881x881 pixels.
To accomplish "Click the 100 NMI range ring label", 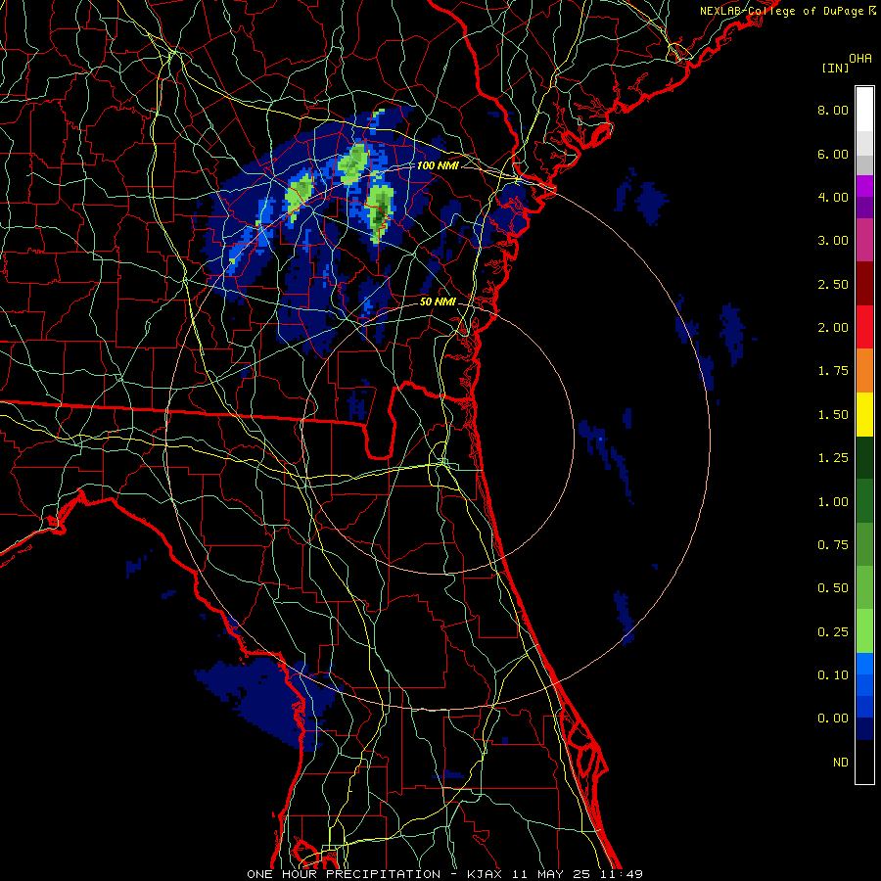I will [438, 165].
